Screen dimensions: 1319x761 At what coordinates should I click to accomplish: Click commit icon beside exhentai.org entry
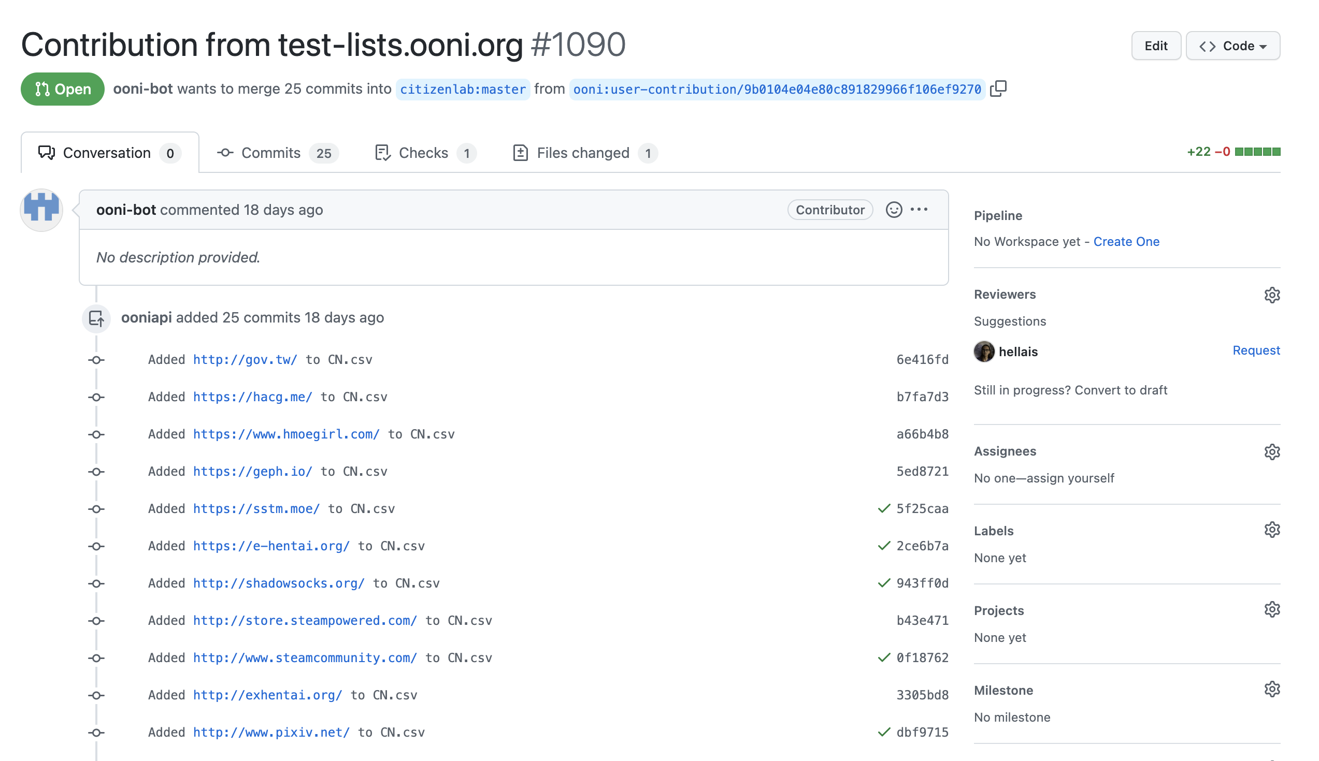click(x=96, y=696)
